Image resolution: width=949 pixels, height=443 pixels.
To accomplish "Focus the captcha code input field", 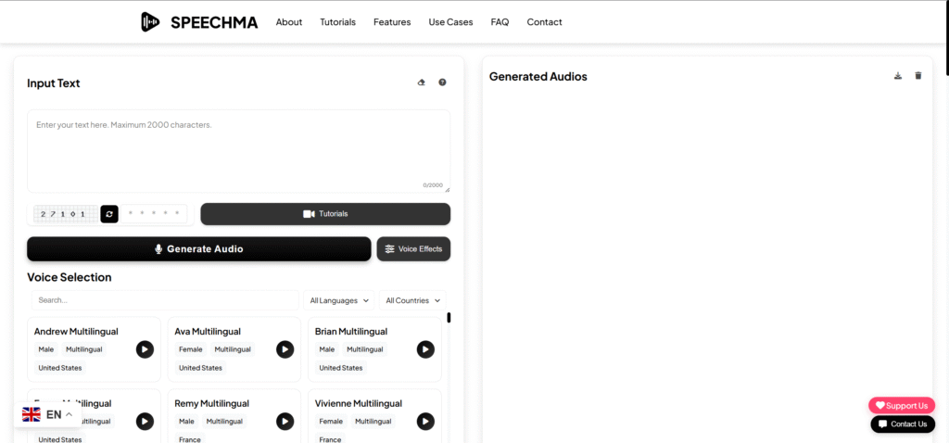I will click(x=154, y=214).
